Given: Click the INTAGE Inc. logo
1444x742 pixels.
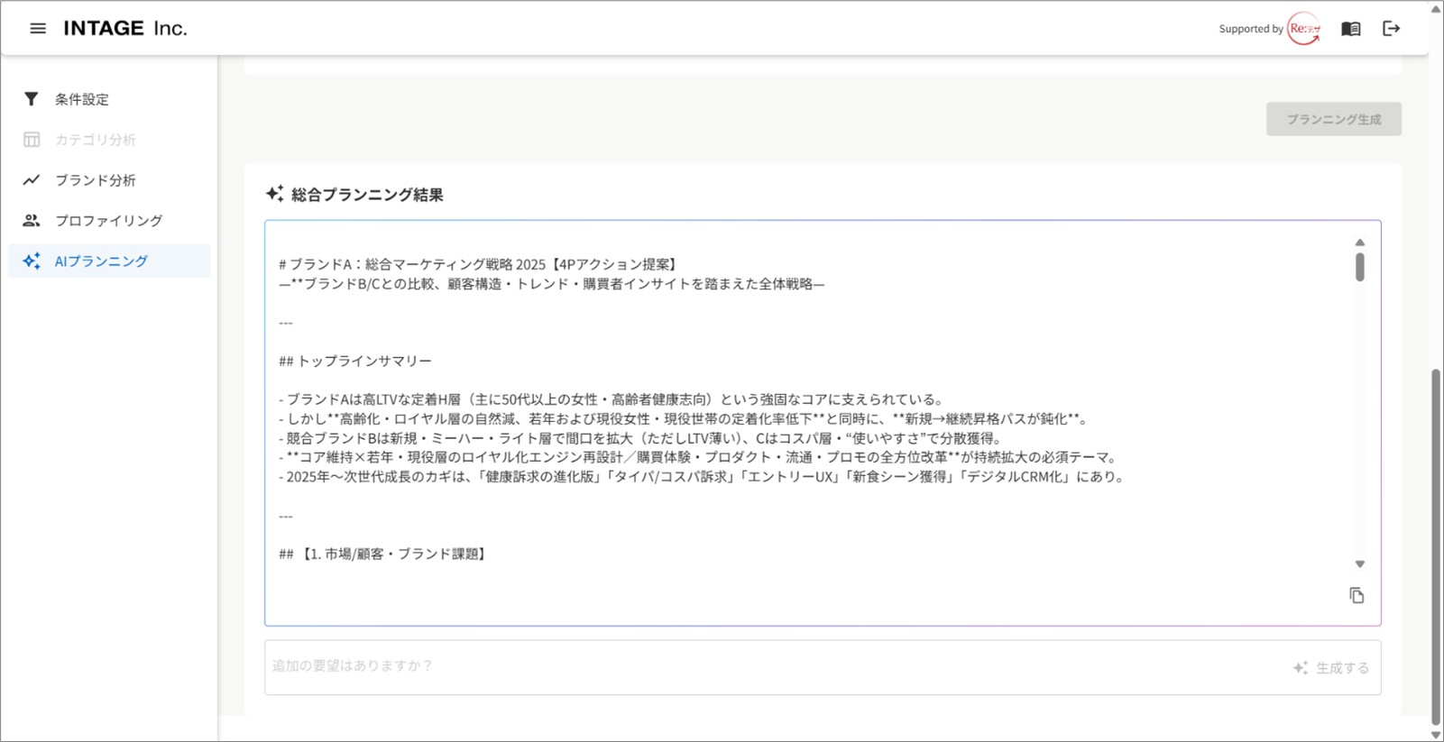Looking at the screenshot, I should pos(125,29).
